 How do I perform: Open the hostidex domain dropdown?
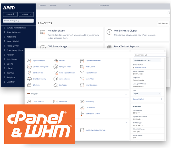[147, 60]
